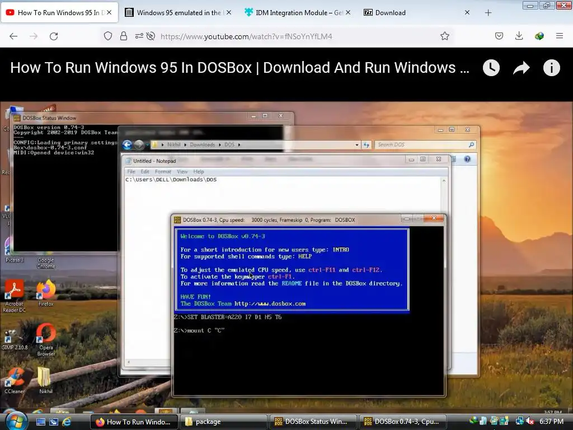Show video info with the 'i' icon
The image size is (573, 430).
click(x=551, y=68)
